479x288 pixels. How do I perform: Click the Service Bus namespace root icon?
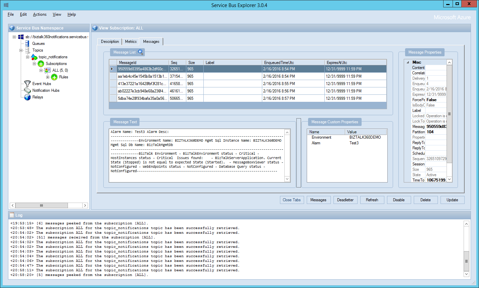[21, 37]
